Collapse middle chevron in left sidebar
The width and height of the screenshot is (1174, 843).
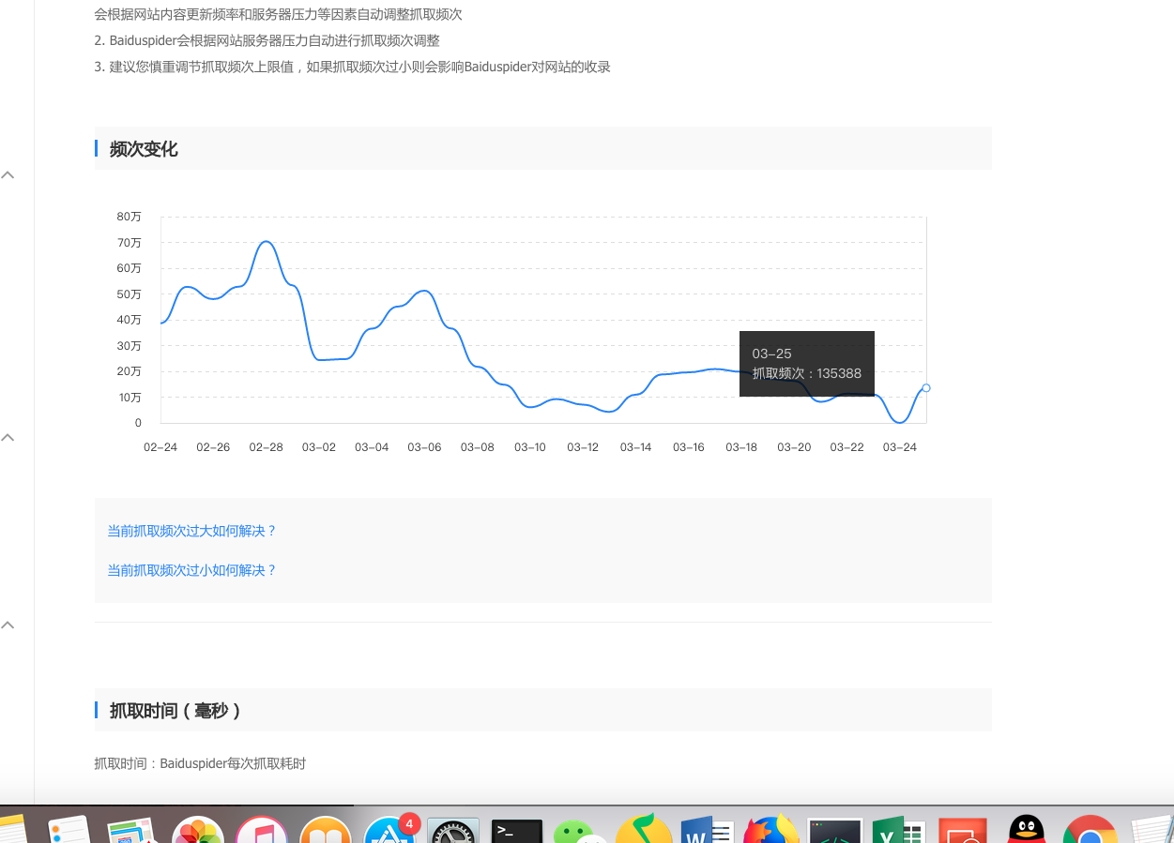(x=8, y=438)
